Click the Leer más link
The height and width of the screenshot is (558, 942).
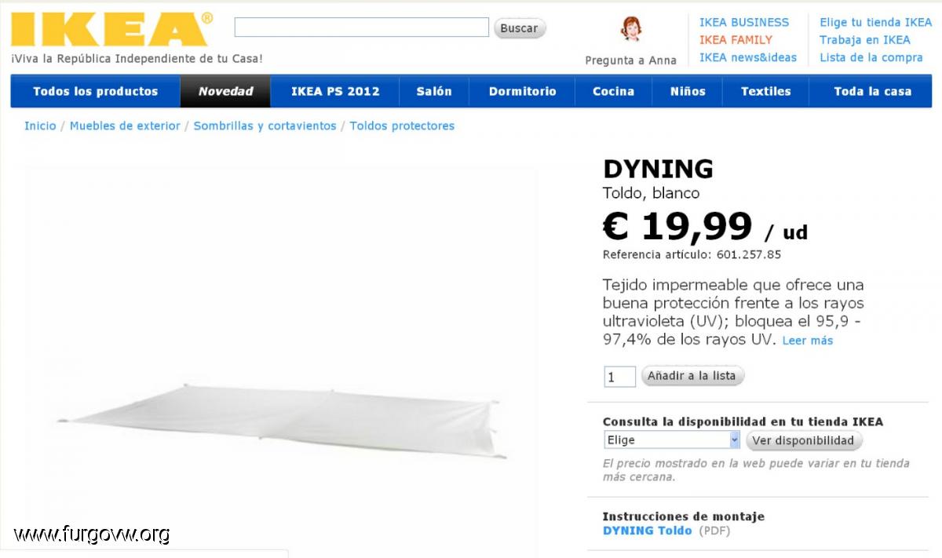point(808,341)
